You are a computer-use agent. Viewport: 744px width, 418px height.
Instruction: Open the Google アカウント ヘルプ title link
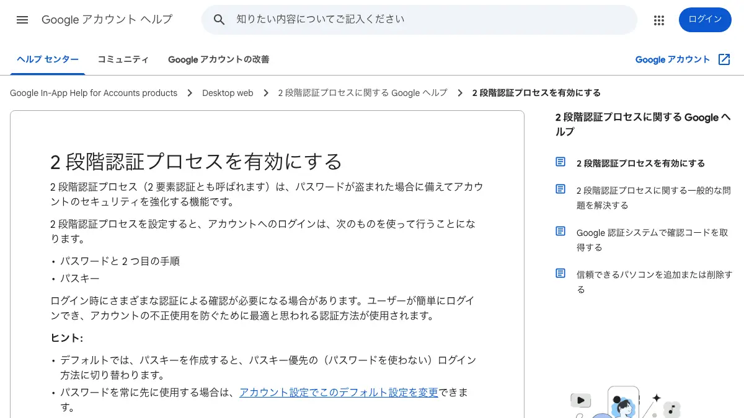click(x=107, y=20)
